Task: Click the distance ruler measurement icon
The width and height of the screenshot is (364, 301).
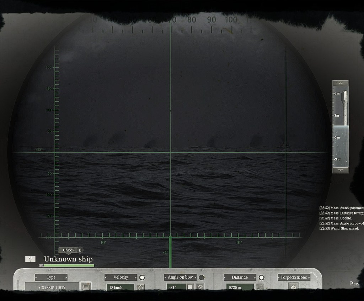Action: click(260, 287)
